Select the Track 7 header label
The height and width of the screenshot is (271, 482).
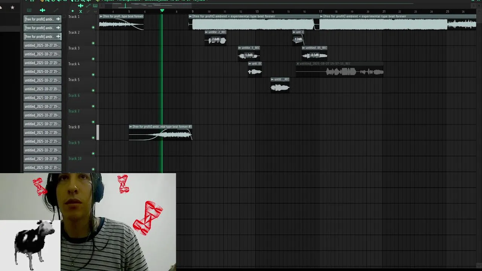point(74,112)
